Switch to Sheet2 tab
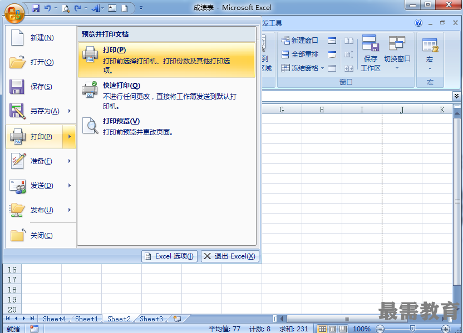 119,319
